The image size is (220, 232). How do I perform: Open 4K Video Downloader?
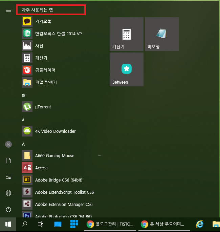pyautogui.click(x=61, y=131)
